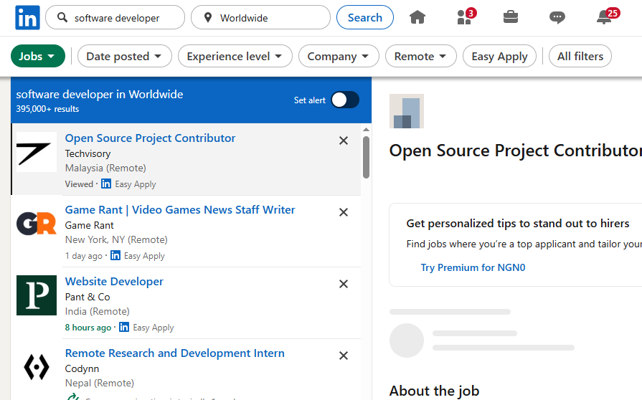Click the Techvisory company name

coord(88,154)
